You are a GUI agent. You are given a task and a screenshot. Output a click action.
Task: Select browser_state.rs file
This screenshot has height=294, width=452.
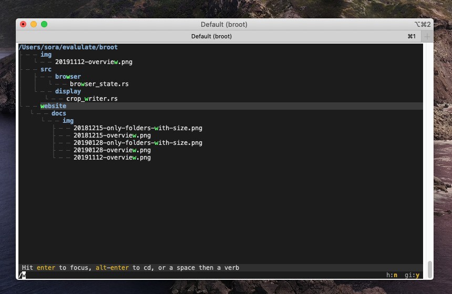pyautogui.click(x=99, y=84)
